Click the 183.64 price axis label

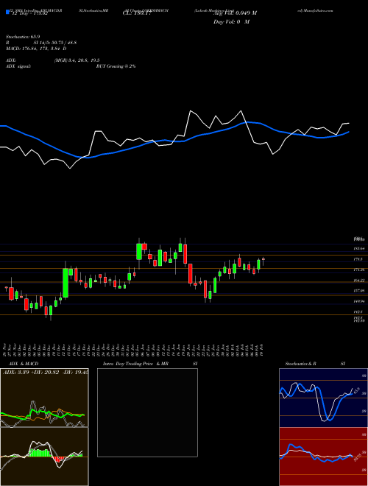click(x=359, y=249)
